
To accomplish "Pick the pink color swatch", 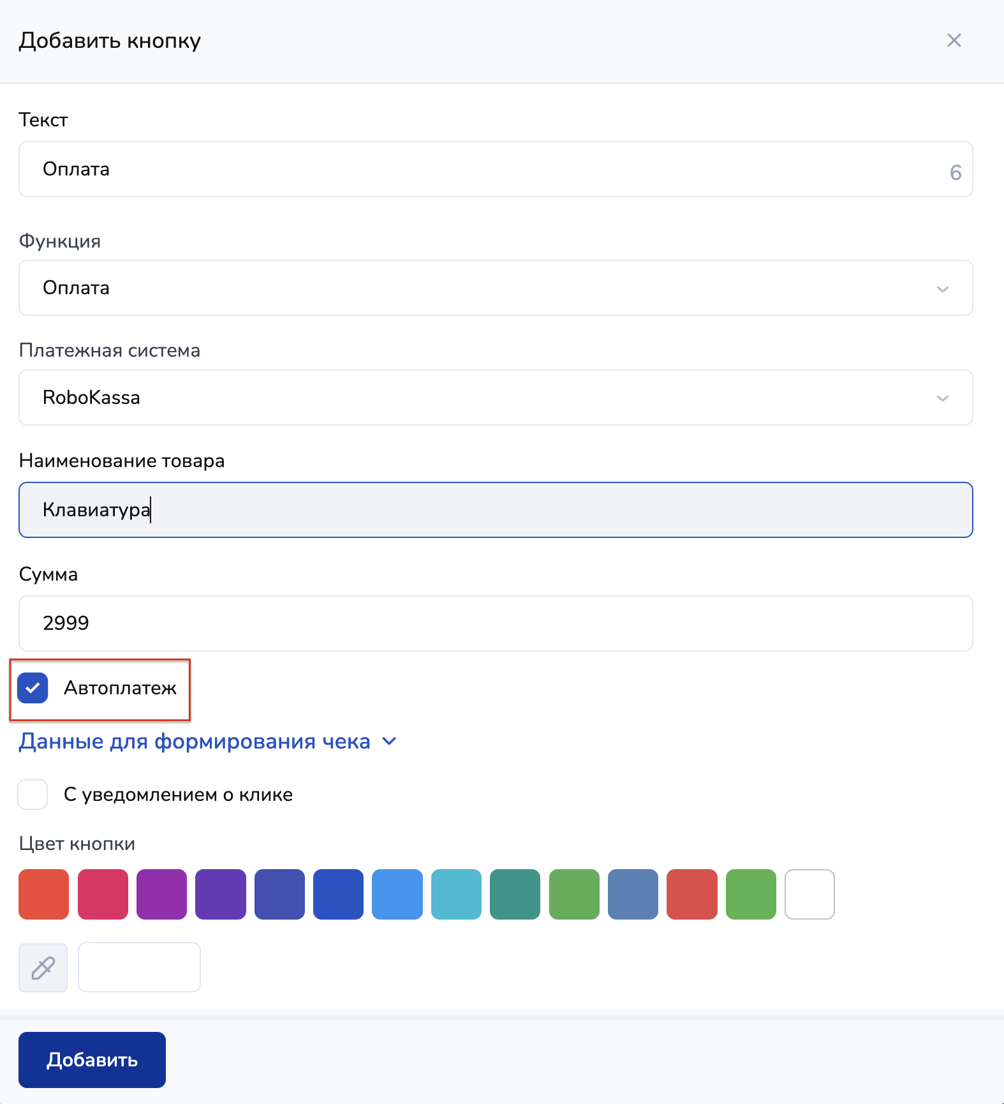I will click(x=103, y=894).
